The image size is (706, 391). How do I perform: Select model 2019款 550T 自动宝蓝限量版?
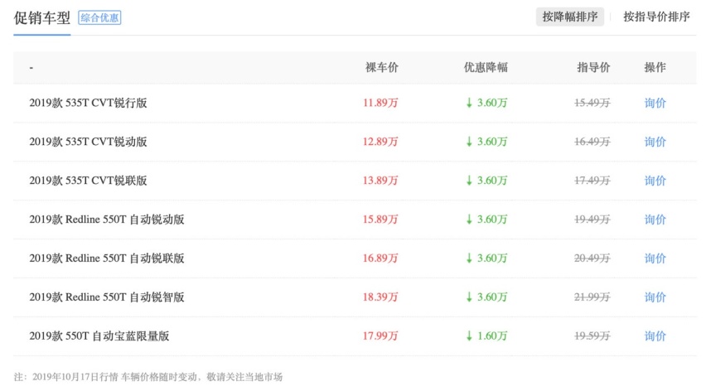pyautogui.click(x=99, y=336)
